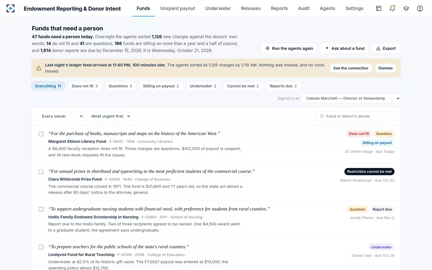Export the funds list
This screenshot has height=270, width=432.
click(386, 49)
